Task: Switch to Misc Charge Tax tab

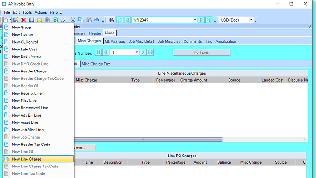Action: pyautogui.click(x=96, y=64)
